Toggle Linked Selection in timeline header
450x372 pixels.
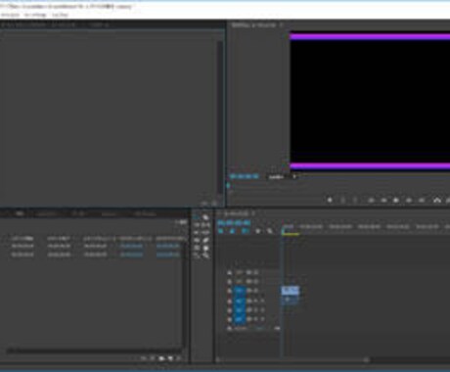click(x=245, y=231)
